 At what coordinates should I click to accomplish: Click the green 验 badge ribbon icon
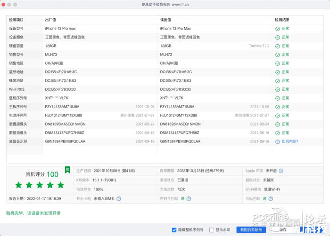coord(67,170)
